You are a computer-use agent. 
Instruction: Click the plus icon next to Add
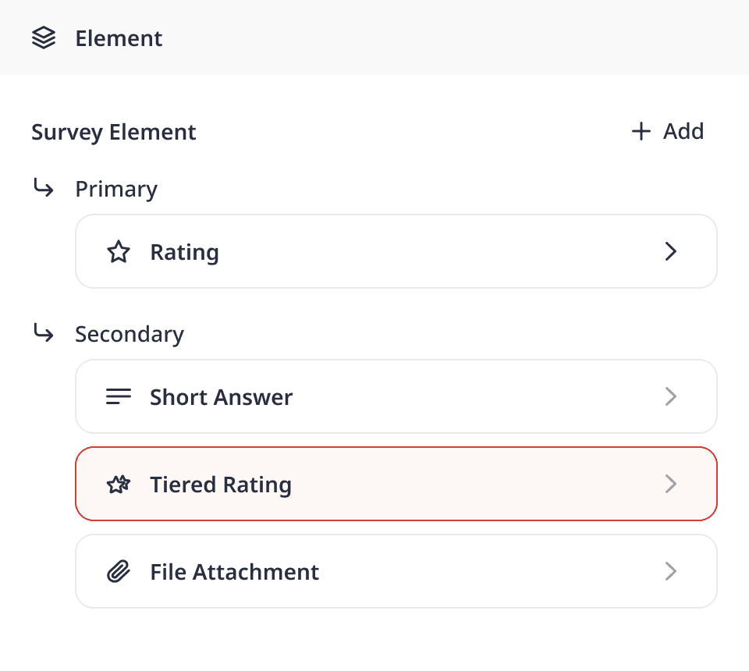(641, 131)
